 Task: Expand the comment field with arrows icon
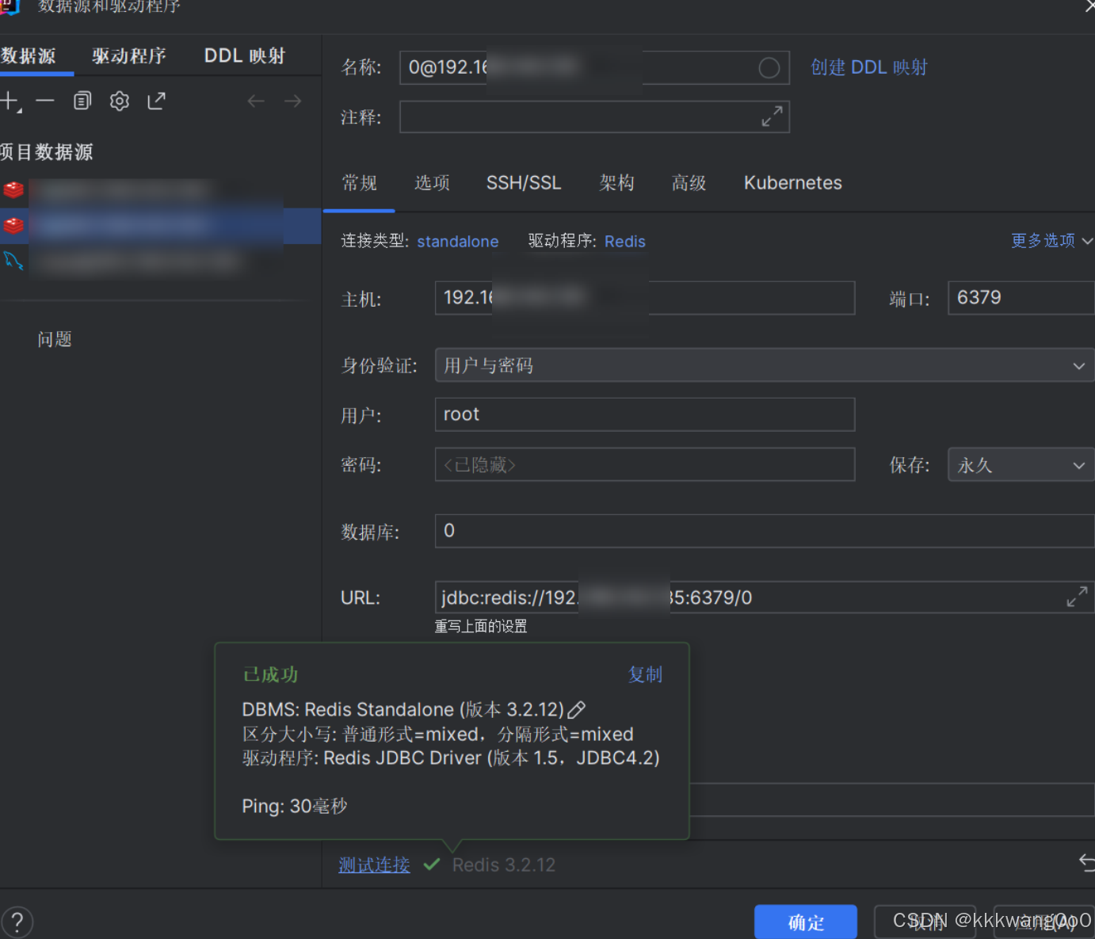pyautogui.click(x=772, y=116)
